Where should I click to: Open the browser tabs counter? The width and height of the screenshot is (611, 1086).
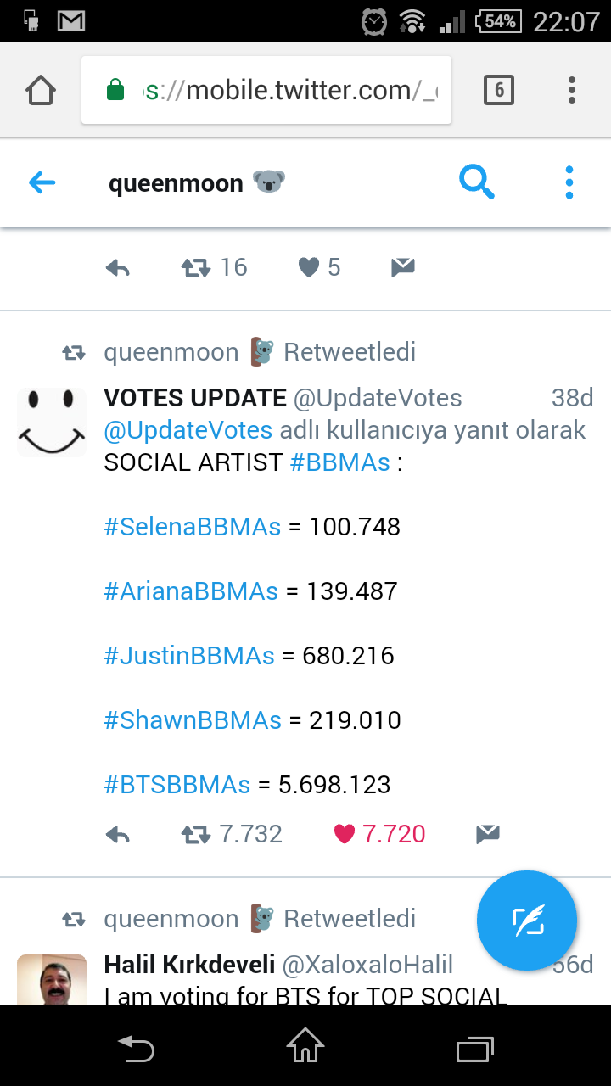pyautogui.click(x=498, y=90)
